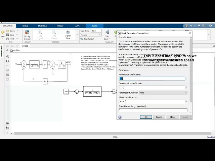Click the three-dot button beside Numerator coefficients

coord(186,78)
